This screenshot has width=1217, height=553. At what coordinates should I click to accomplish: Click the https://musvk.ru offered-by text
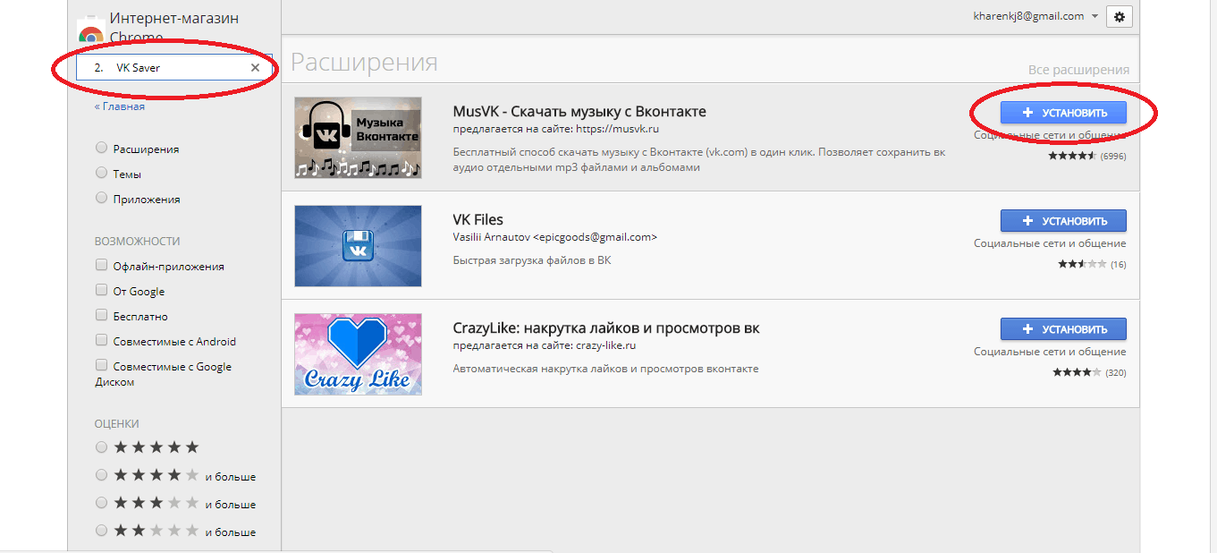(x=556, y=130)
